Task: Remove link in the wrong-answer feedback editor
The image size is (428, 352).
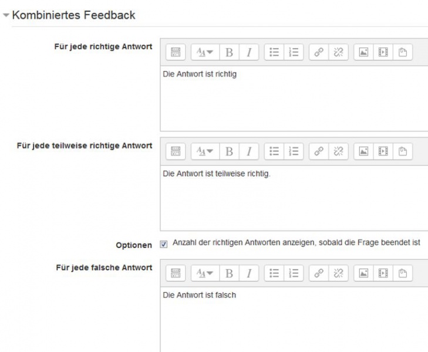Action: click(340, 273)
